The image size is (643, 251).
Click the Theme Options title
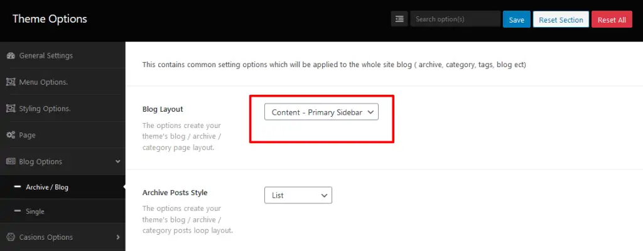pyautogui.click(x=50, y=19)
